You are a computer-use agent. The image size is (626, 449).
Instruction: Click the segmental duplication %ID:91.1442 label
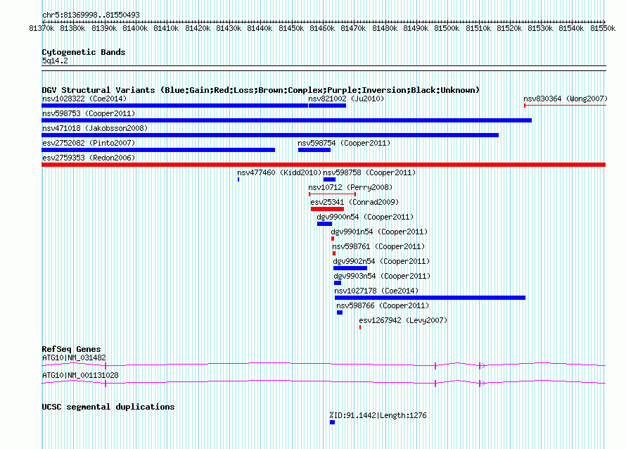point(378,415)
